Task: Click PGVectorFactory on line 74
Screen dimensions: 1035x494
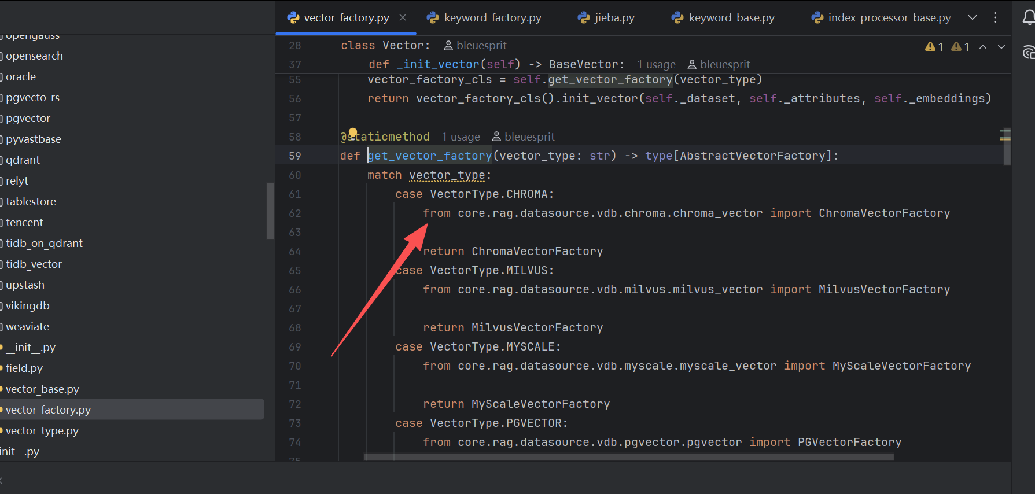Action: pos(849,443)
